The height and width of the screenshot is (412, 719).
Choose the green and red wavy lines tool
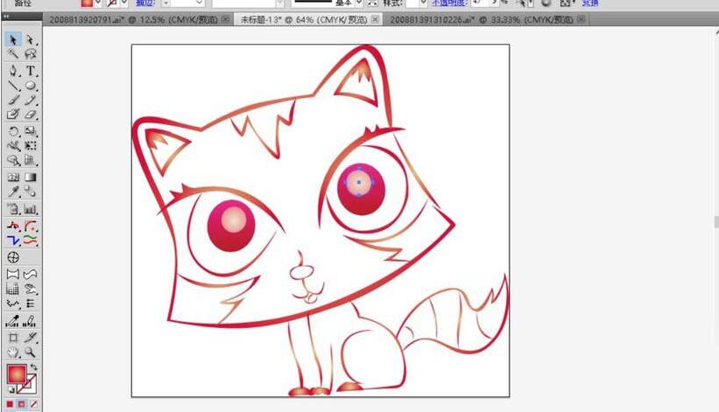31,240
